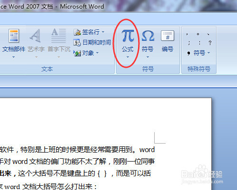
Task: Open the 文档部件 quick parts icon
Action: [14, 36]
